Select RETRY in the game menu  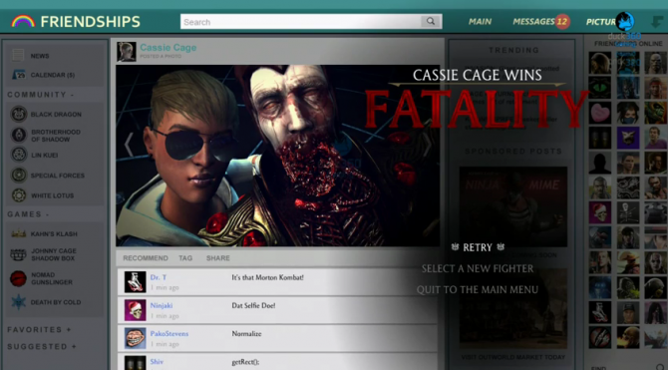point(478,247)
